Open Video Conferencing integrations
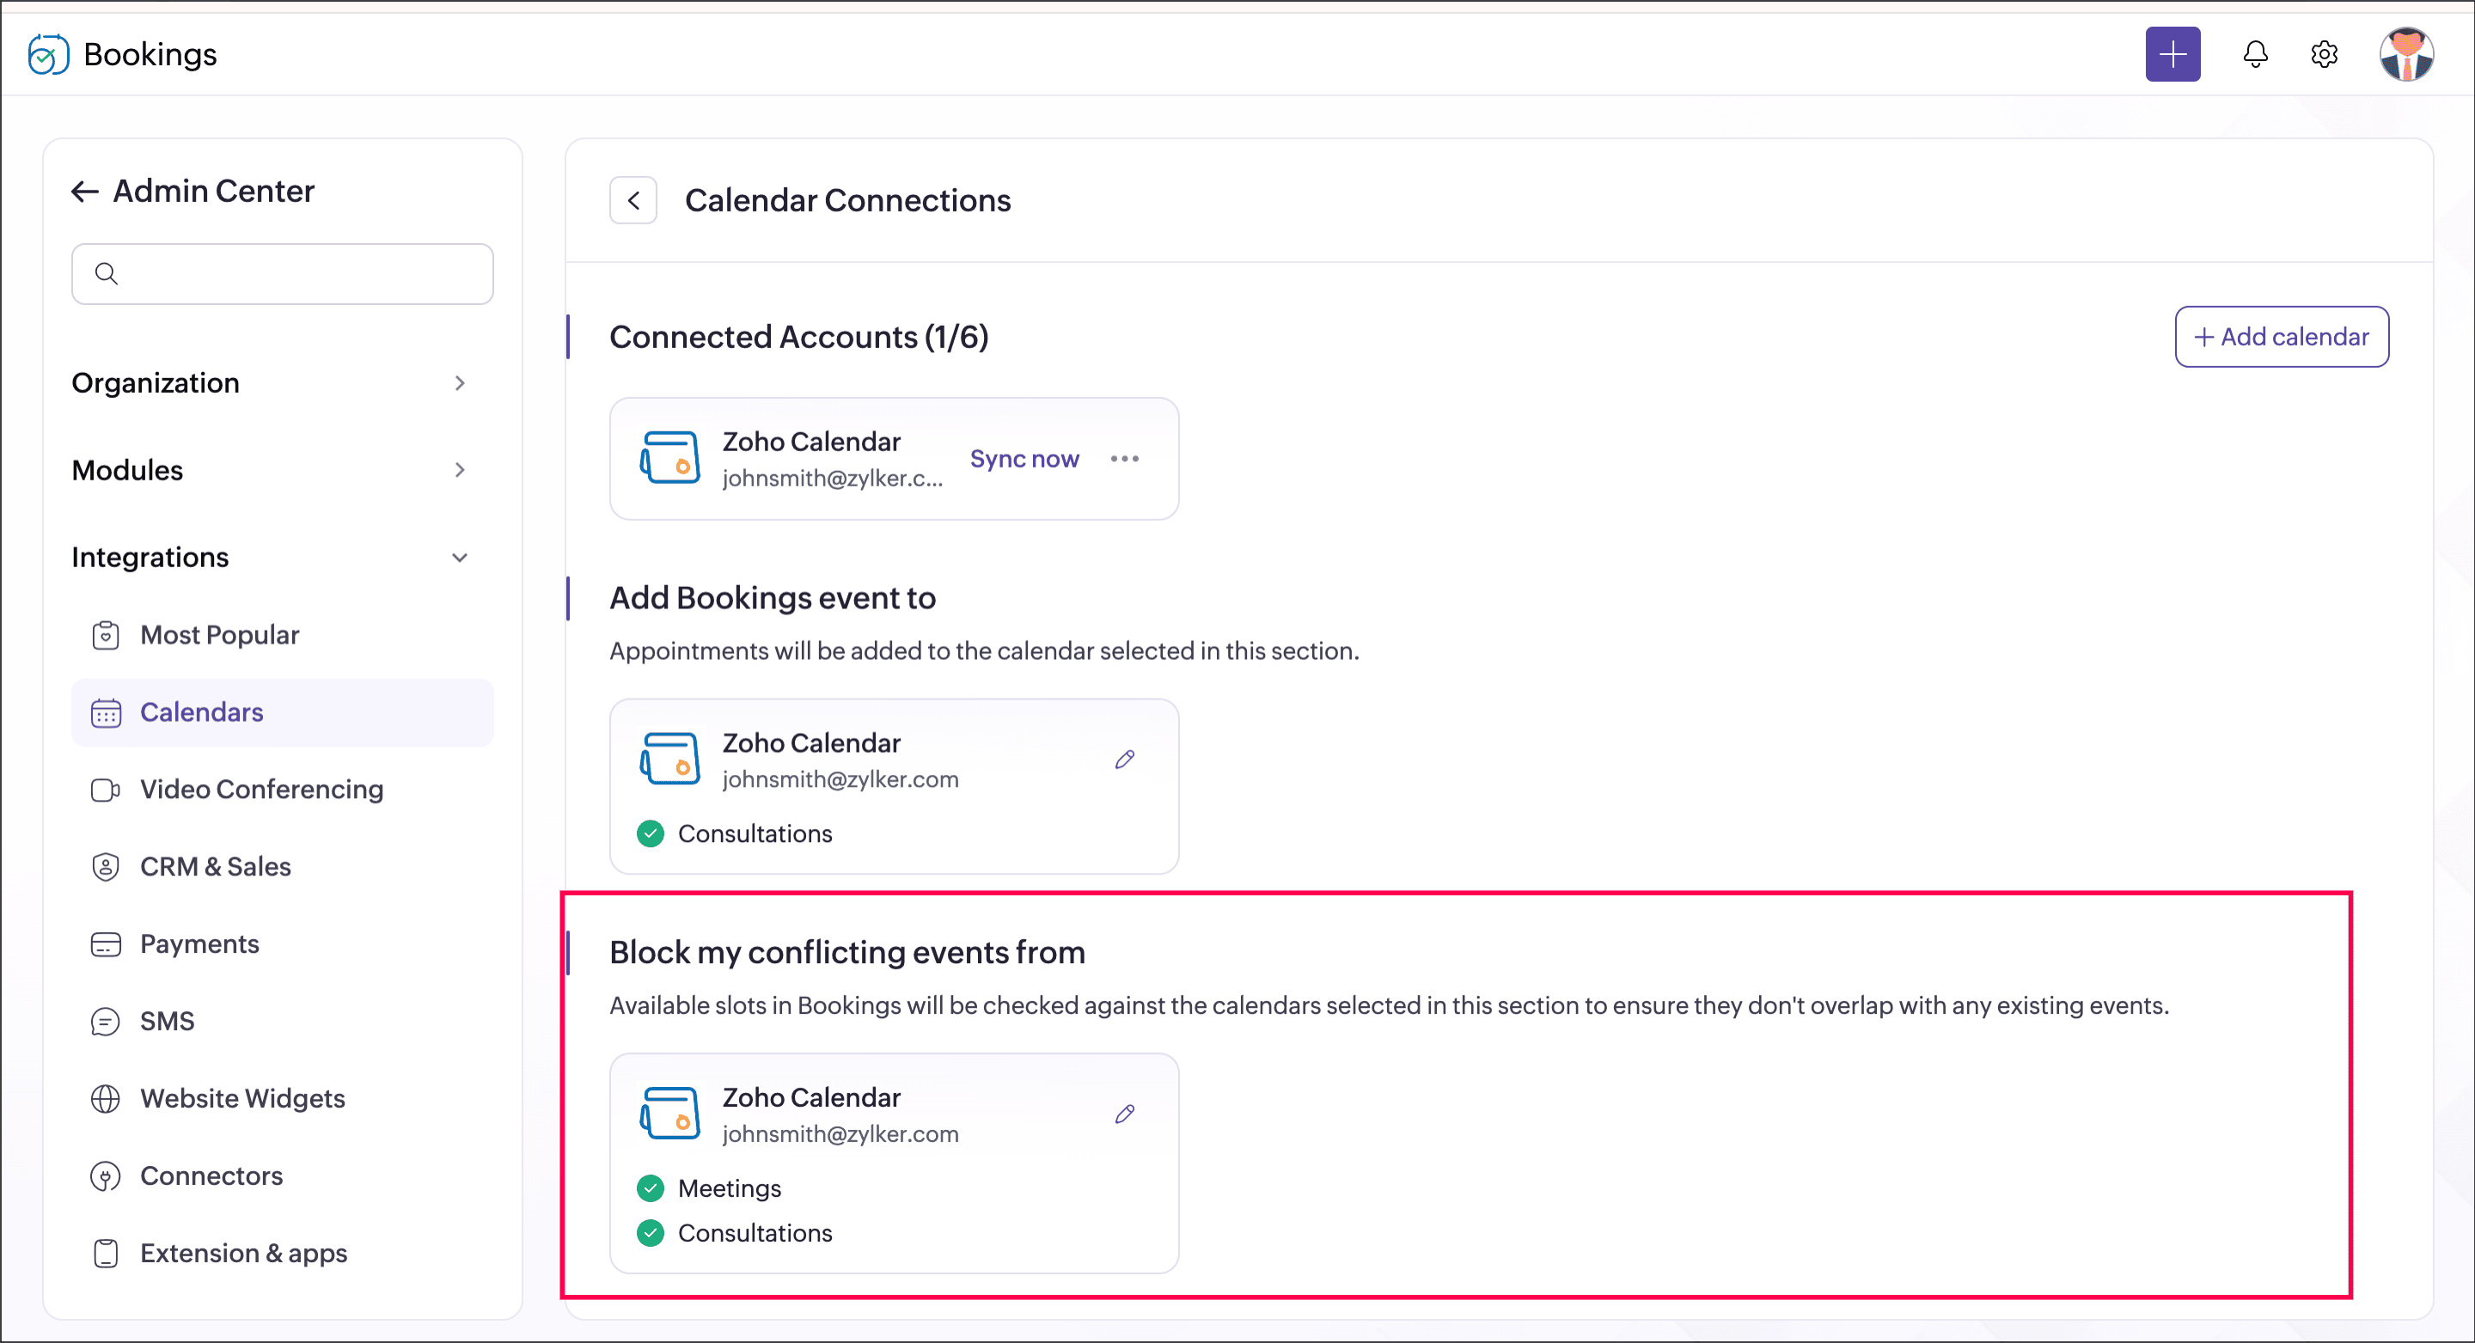2475x1343 pixels. tap(283, 790)
